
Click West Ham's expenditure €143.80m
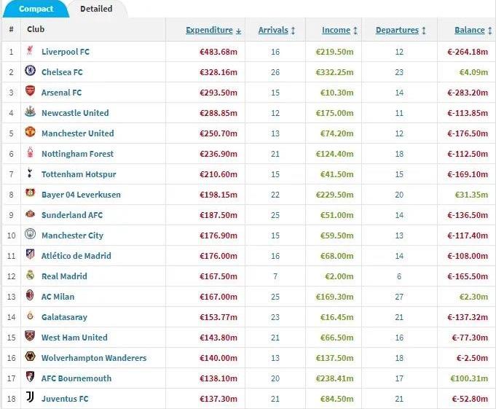click(x=219, y=338)
